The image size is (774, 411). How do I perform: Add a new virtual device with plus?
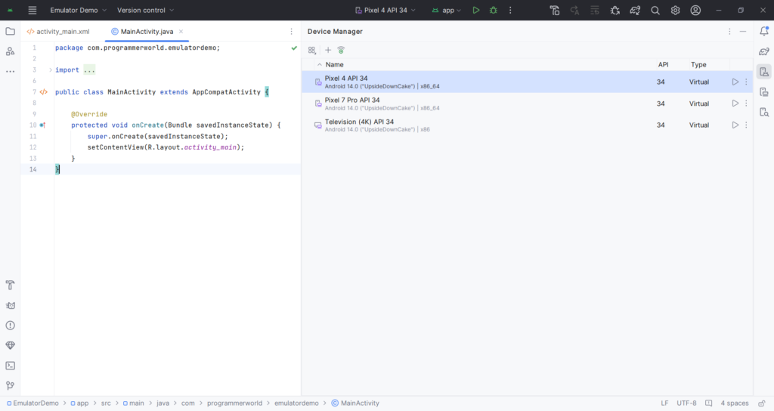pos(328,50)
